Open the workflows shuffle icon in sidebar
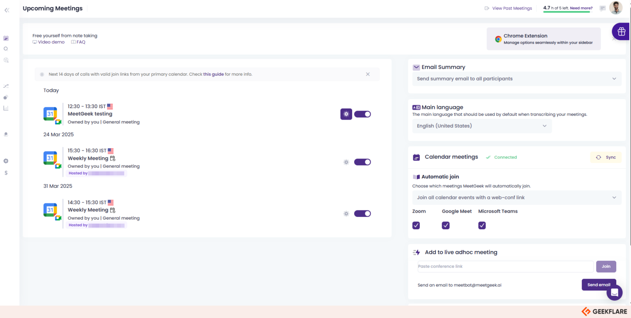Image resolution: width=631 pixels, height=318 pixels. (x=6, y=86)
